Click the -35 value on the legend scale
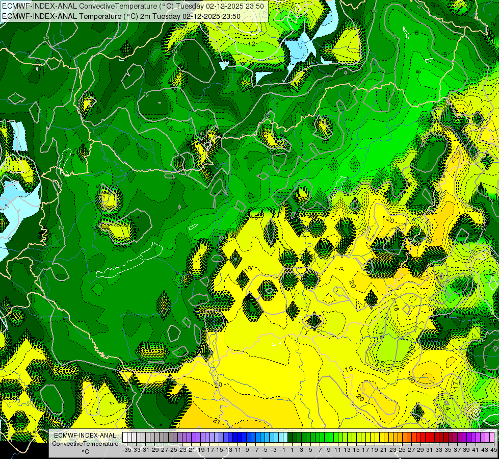The width and height of the screenshot is (499, 459). click(x=126, y=450)
